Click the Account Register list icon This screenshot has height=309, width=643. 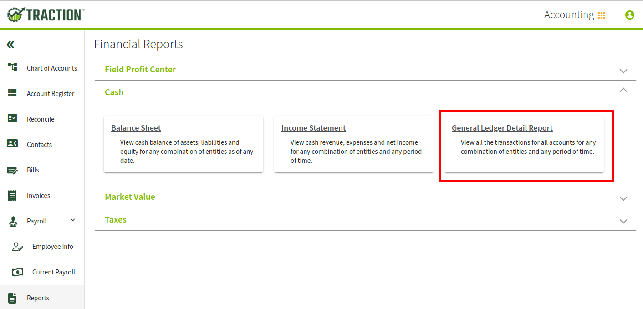click(x=12, y=93)
